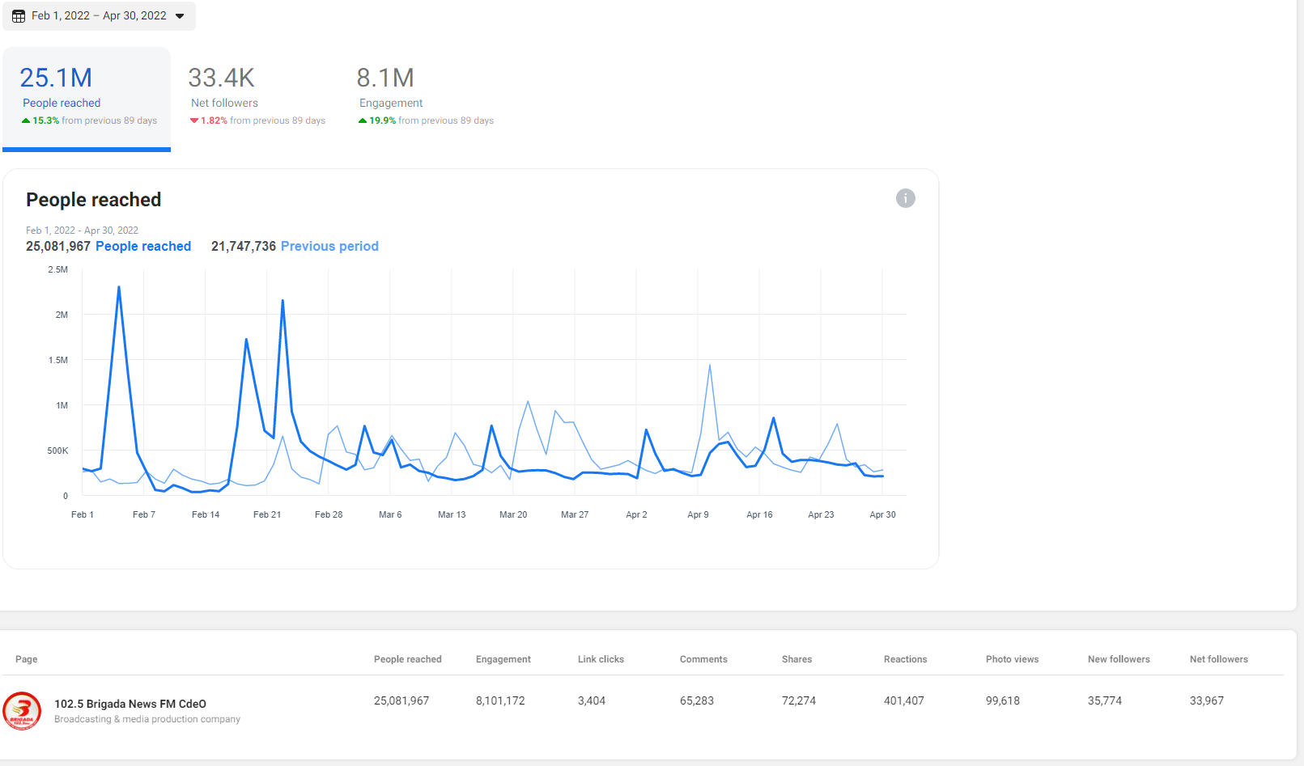Click the Feb 1 axis label
This screenshot has width=1304, height=766.
coord(83,514)
